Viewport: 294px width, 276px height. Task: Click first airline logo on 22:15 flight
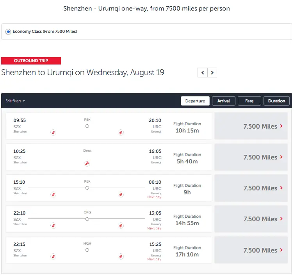coord(53,256)
